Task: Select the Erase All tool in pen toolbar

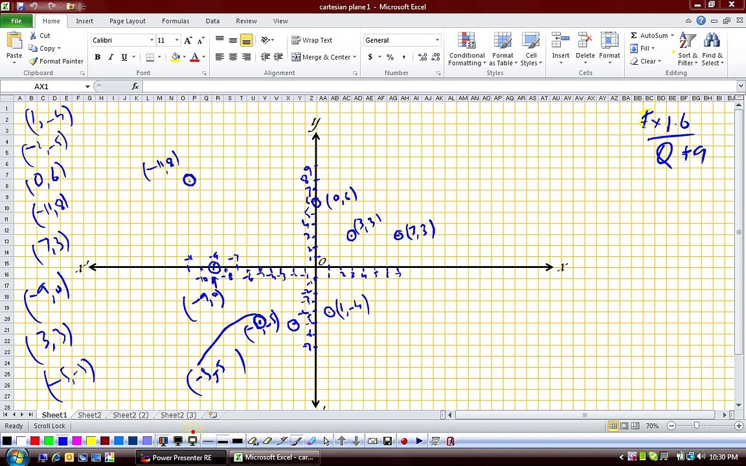Action: coord(254,441)
